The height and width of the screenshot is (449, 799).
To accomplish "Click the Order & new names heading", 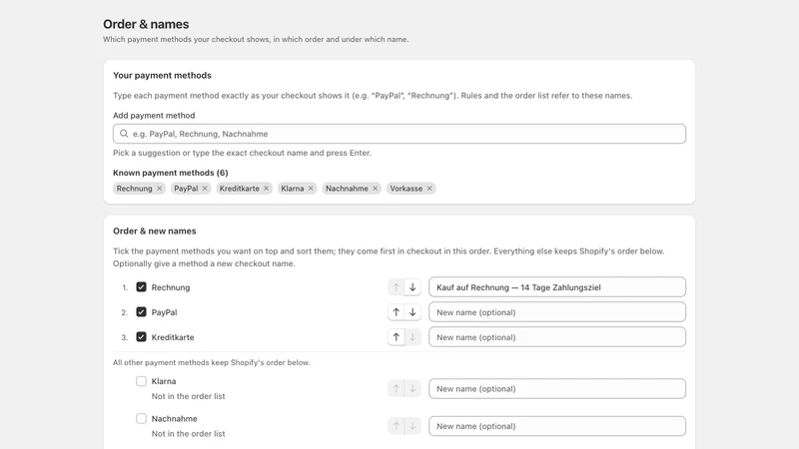I will click(155, 231).
